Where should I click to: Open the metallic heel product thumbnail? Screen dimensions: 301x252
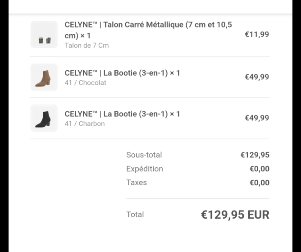tap(44, 34)
